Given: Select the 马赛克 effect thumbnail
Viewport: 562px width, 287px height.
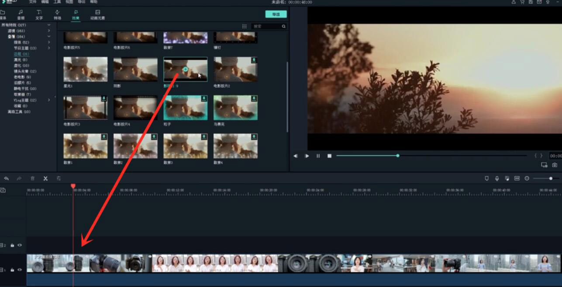Looking at the screenshot, I should (x=235, y=108).
